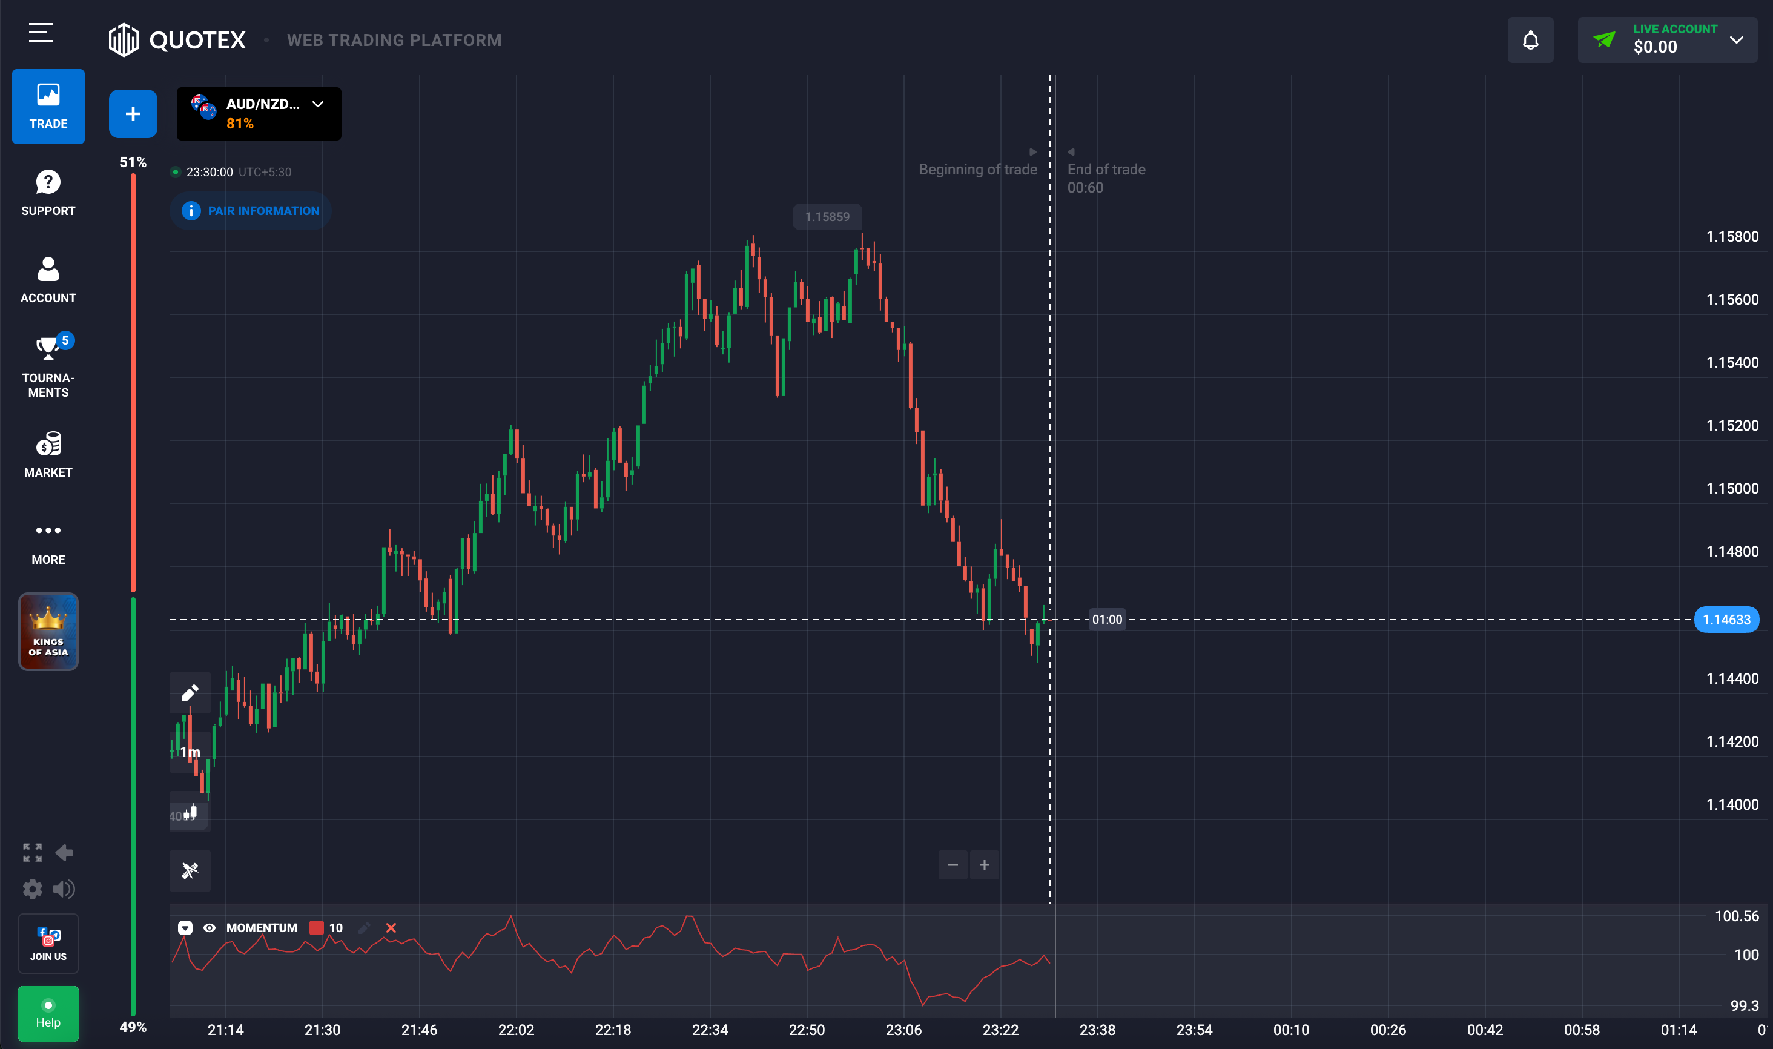Open the drawing tools pencil icon
The image size is (1773, 1049).
coord(190,693)
